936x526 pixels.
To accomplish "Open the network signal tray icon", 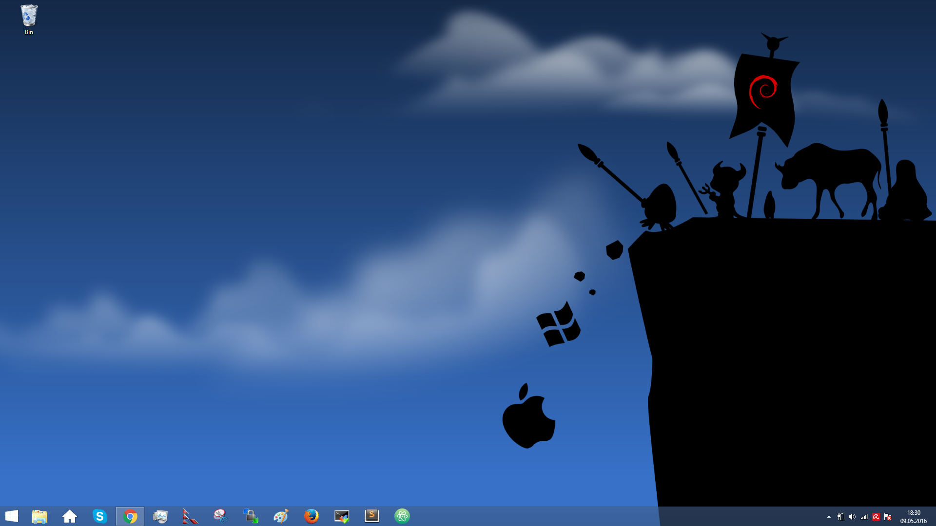I will coord(864,517).
